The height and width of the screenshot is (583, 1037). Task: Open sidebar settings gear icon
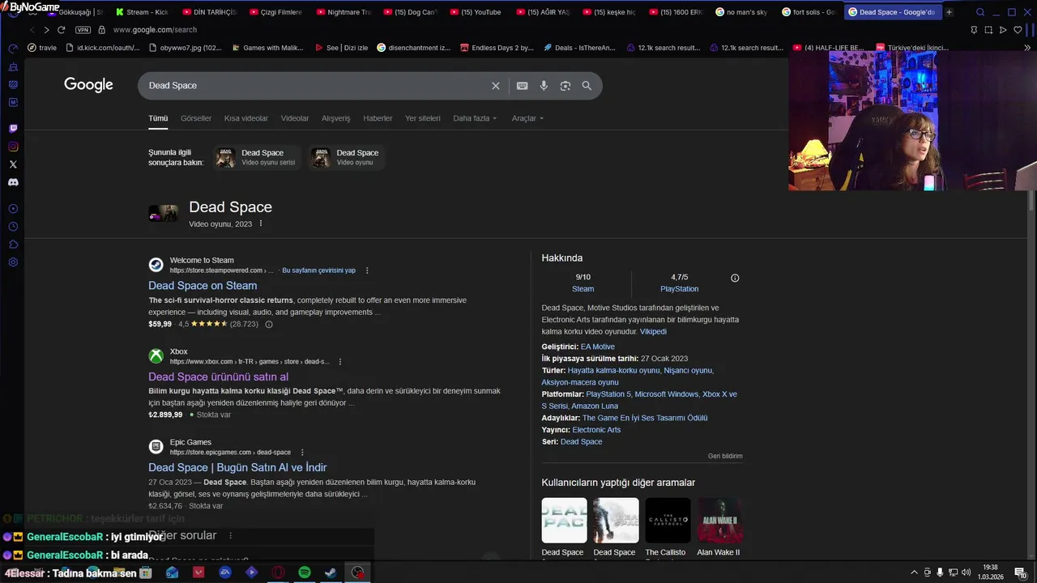pos(13,262)
